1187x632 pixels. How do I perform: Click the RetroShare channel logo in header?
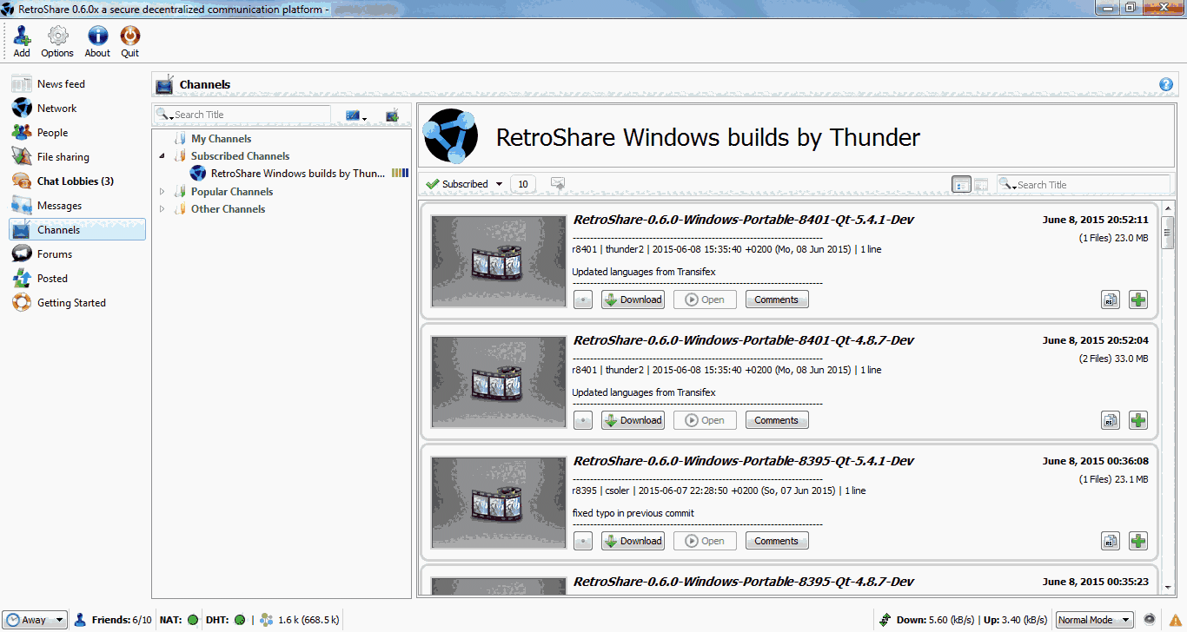tap(450, 136)
